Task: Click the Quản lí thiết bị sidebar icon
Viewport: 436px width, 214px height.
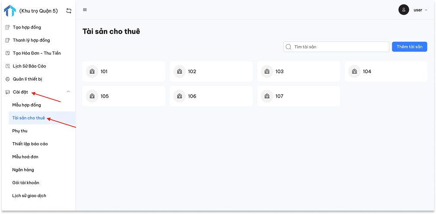Action: click(x=8, y=79)
